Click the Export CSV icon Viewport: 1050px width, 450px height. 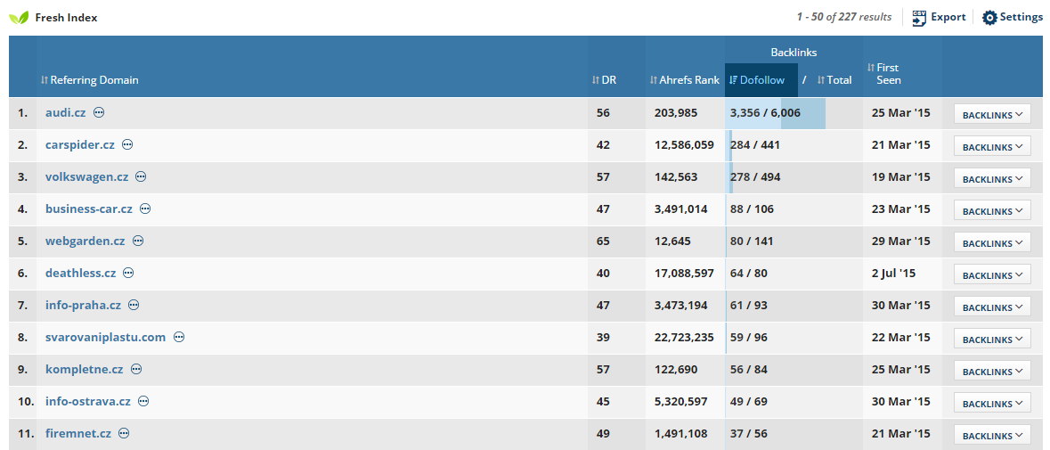(x=919, y=18)
